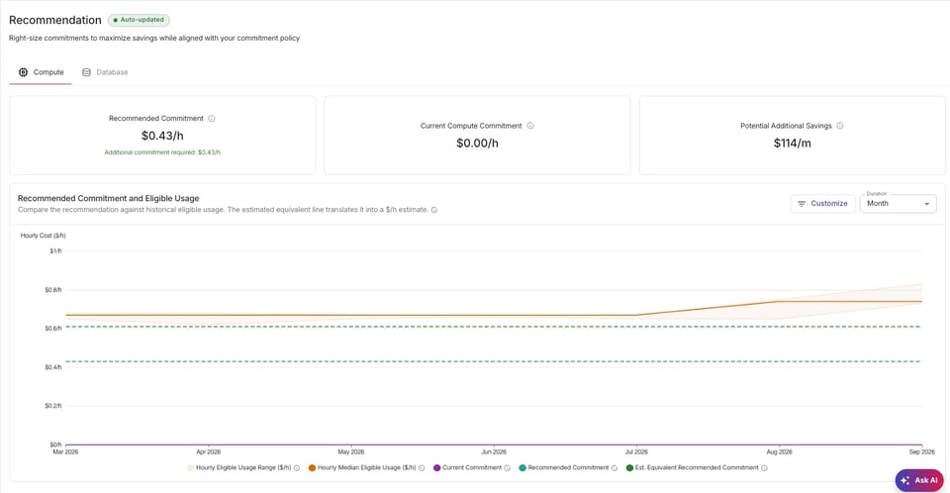Screen dimensions: 950x493
Task: Click the Compute chip icon
Action: point(23,72)
